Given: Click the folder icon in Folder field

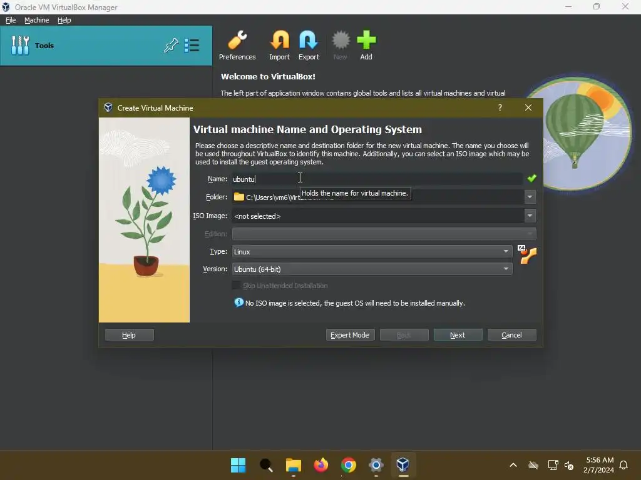Looking at the screenshot, I should pos(238,197).
